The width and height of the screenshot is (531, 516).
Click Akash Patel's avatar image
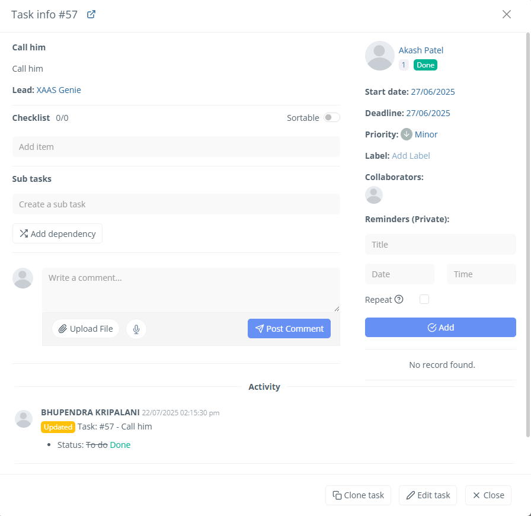click(x=380, y=56)
